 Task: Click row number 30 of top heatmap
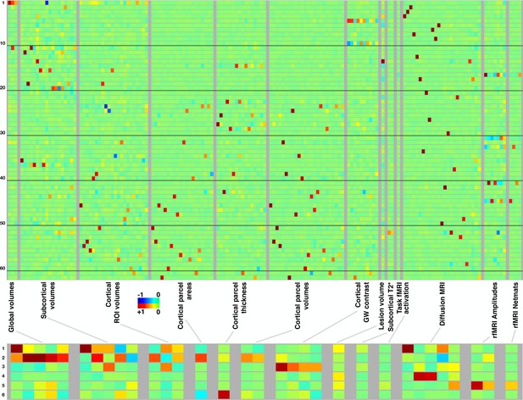[3, 133]
